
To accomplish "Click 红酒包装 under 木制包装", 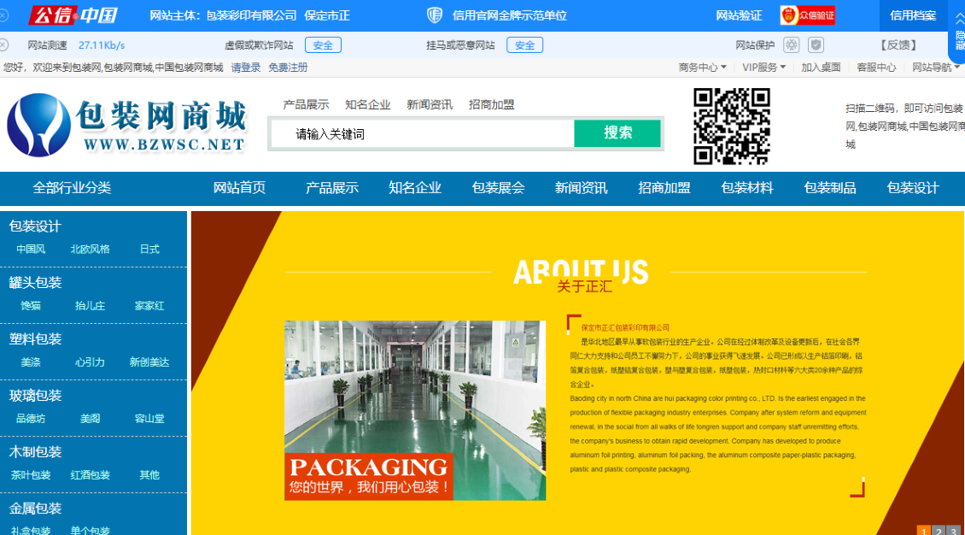I will point(90,474).
